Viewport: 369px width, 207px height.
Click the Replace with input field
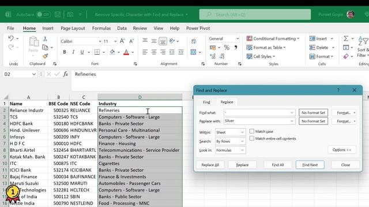tap(259, 121)
